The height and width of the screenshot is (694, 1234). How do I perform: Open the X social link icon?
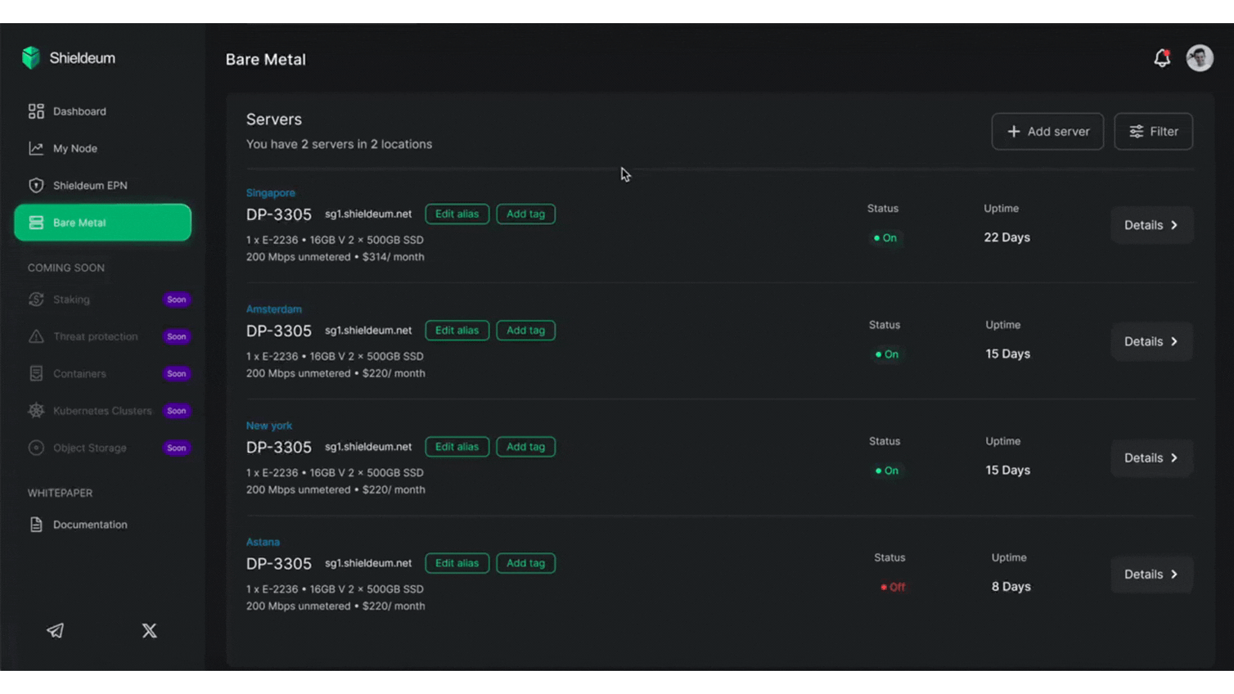(x=149, y=630)
